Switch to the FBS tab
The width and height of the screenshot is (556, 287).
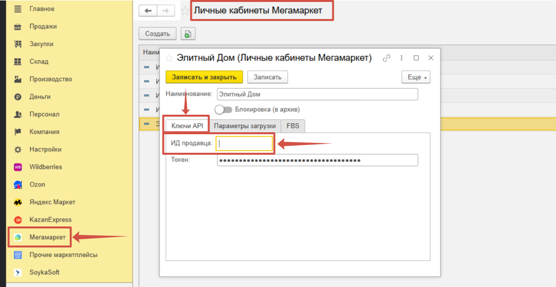click(x=293, y=126)
